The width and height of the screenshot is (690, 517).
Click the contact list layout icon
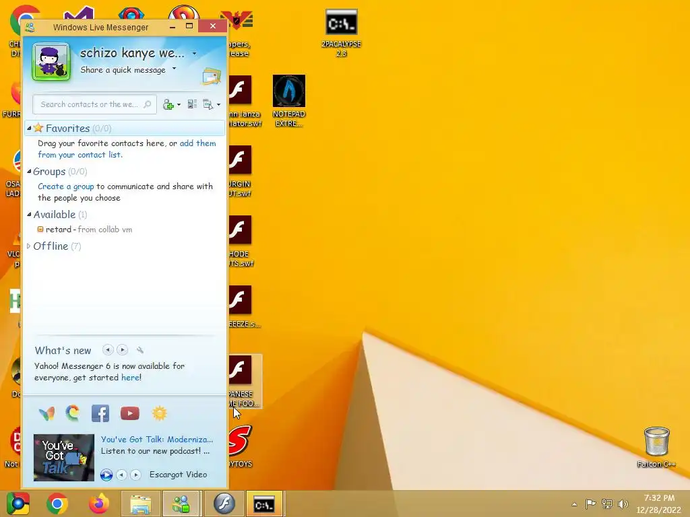tap(192, 104)
